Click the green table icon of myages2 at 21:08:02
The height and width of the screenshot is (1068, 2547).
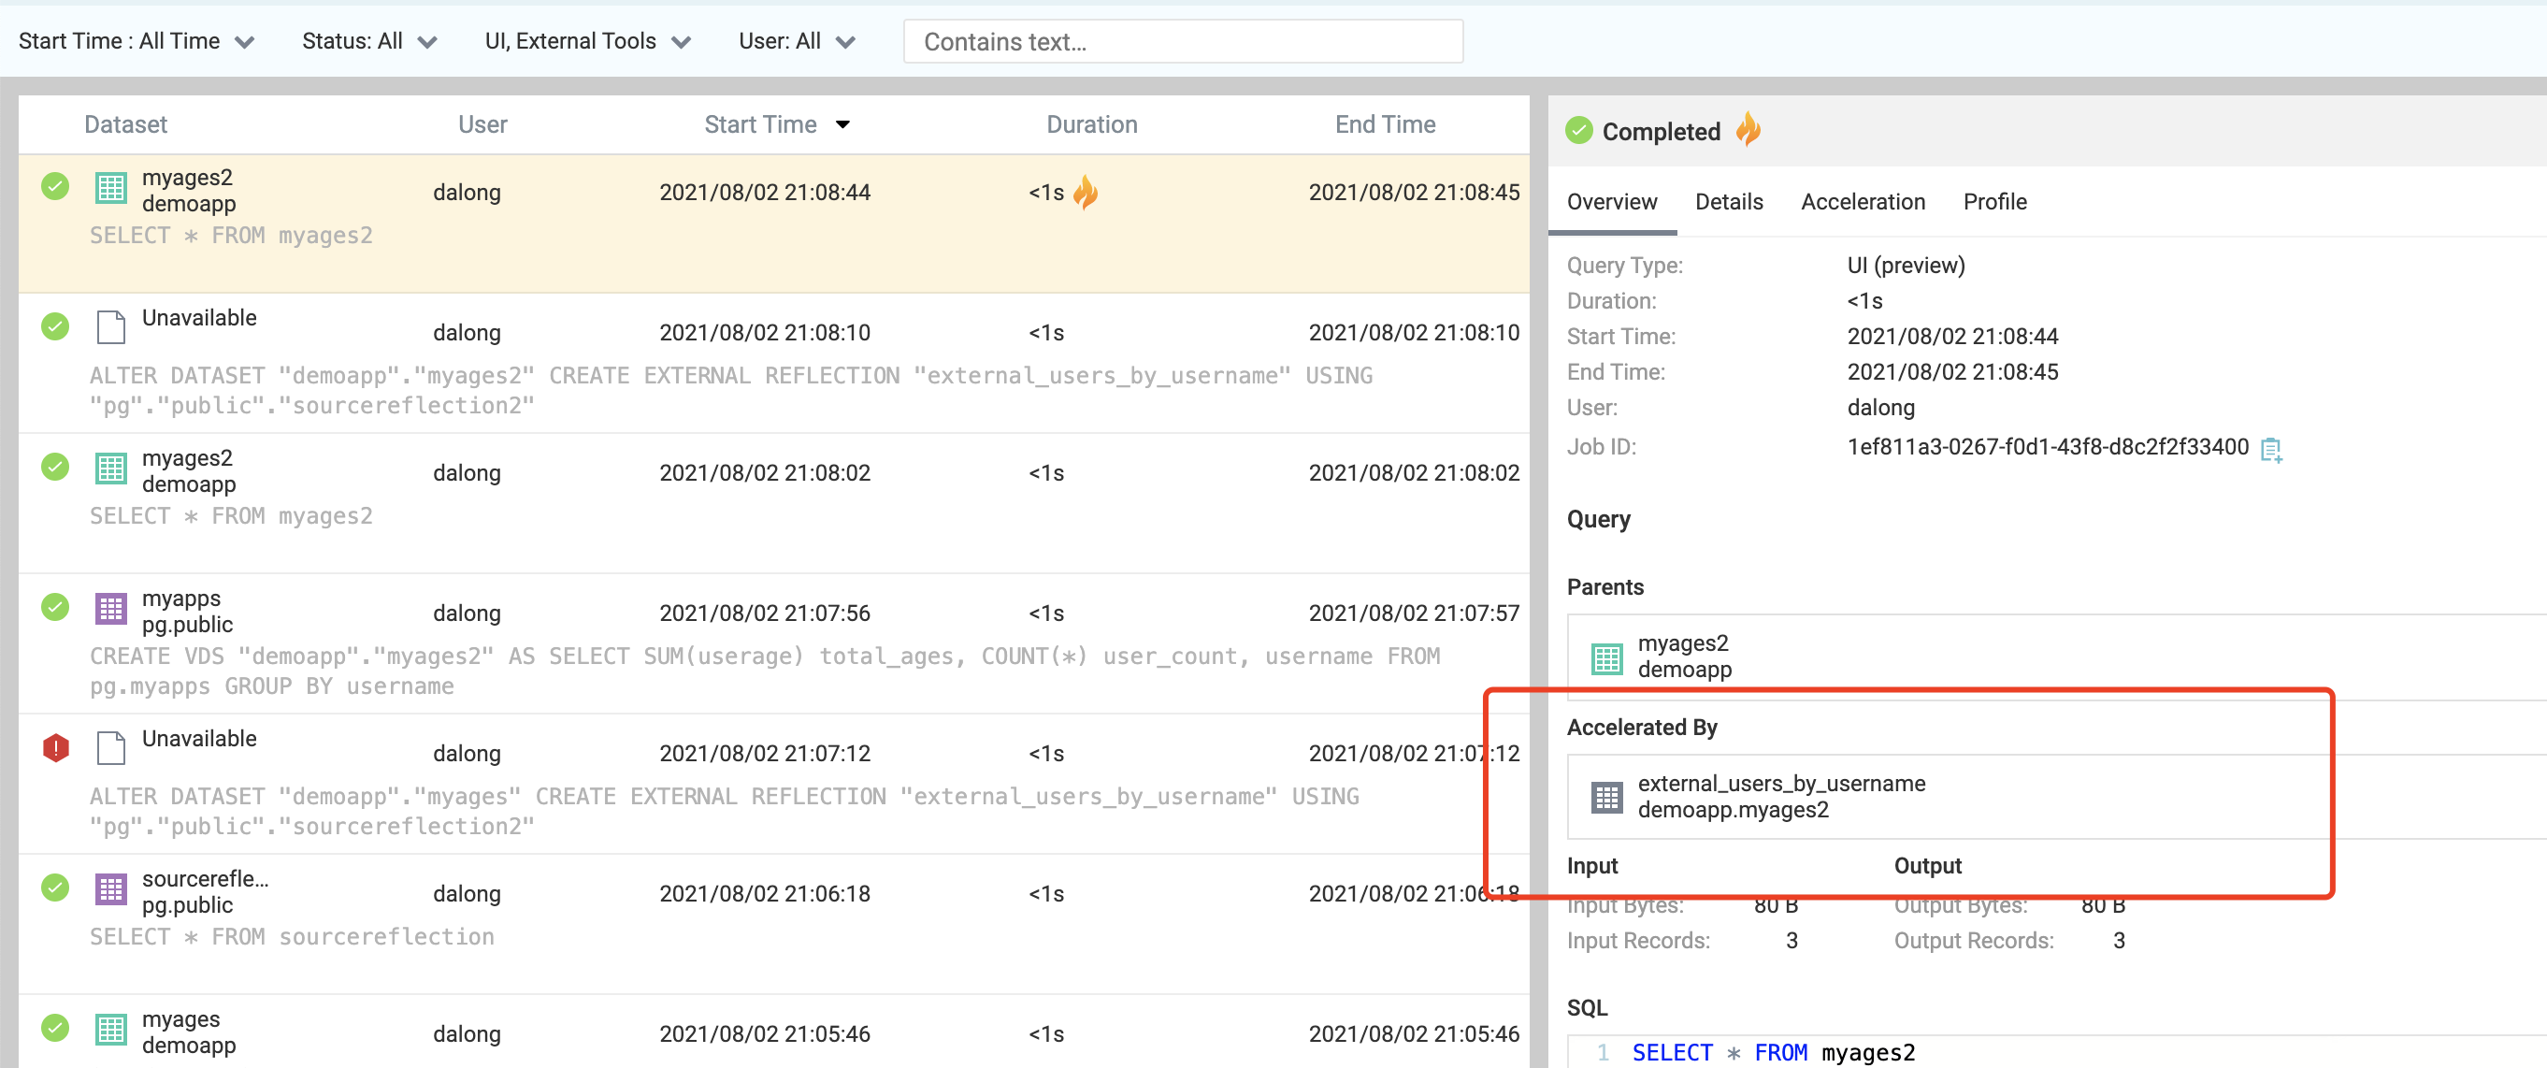click(x=110, y=468)
